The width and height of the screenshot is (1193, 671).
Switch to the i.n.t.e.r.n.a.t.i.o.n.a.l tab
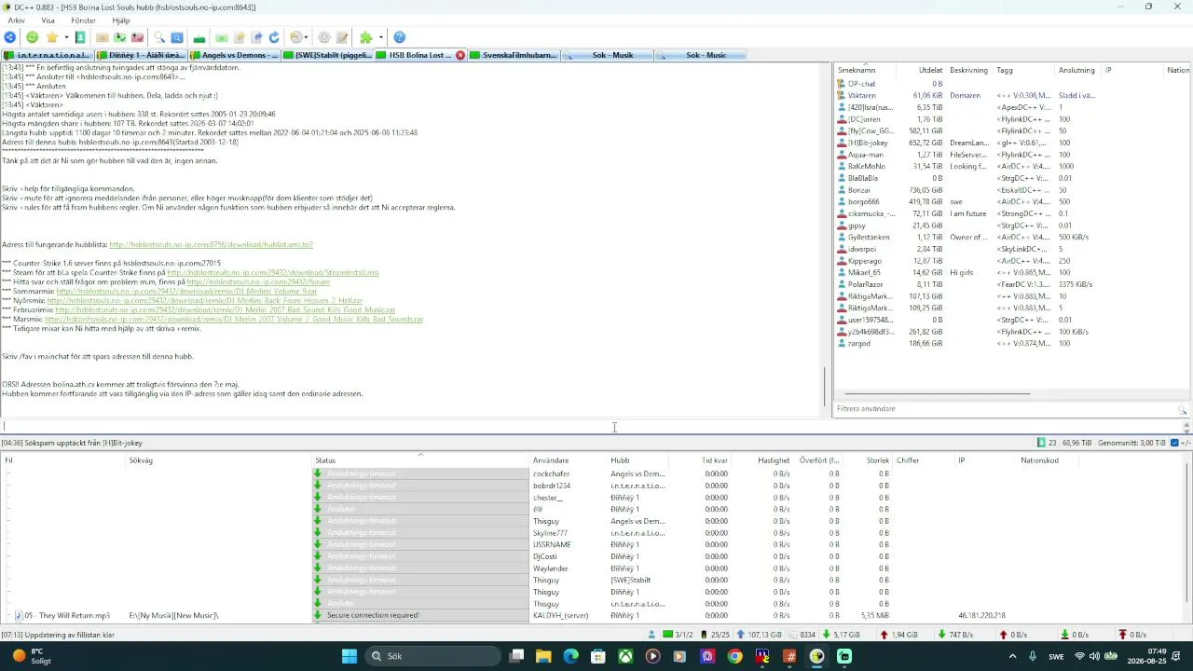48,55
